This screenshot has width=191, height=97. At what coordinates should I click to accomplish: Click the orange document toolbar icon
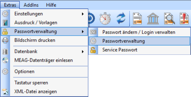point(137,18)
